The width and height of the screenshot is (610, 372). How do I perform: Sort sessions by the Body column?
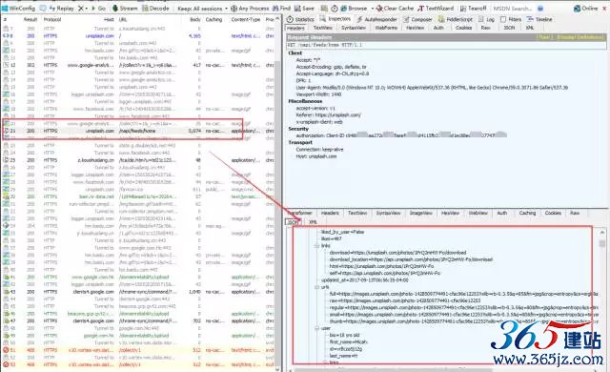coord(195,19)
